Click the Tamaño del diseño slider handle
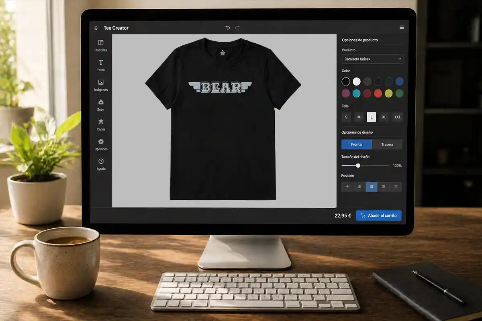This screenshot has height=321, width=482. click(358, 165)
